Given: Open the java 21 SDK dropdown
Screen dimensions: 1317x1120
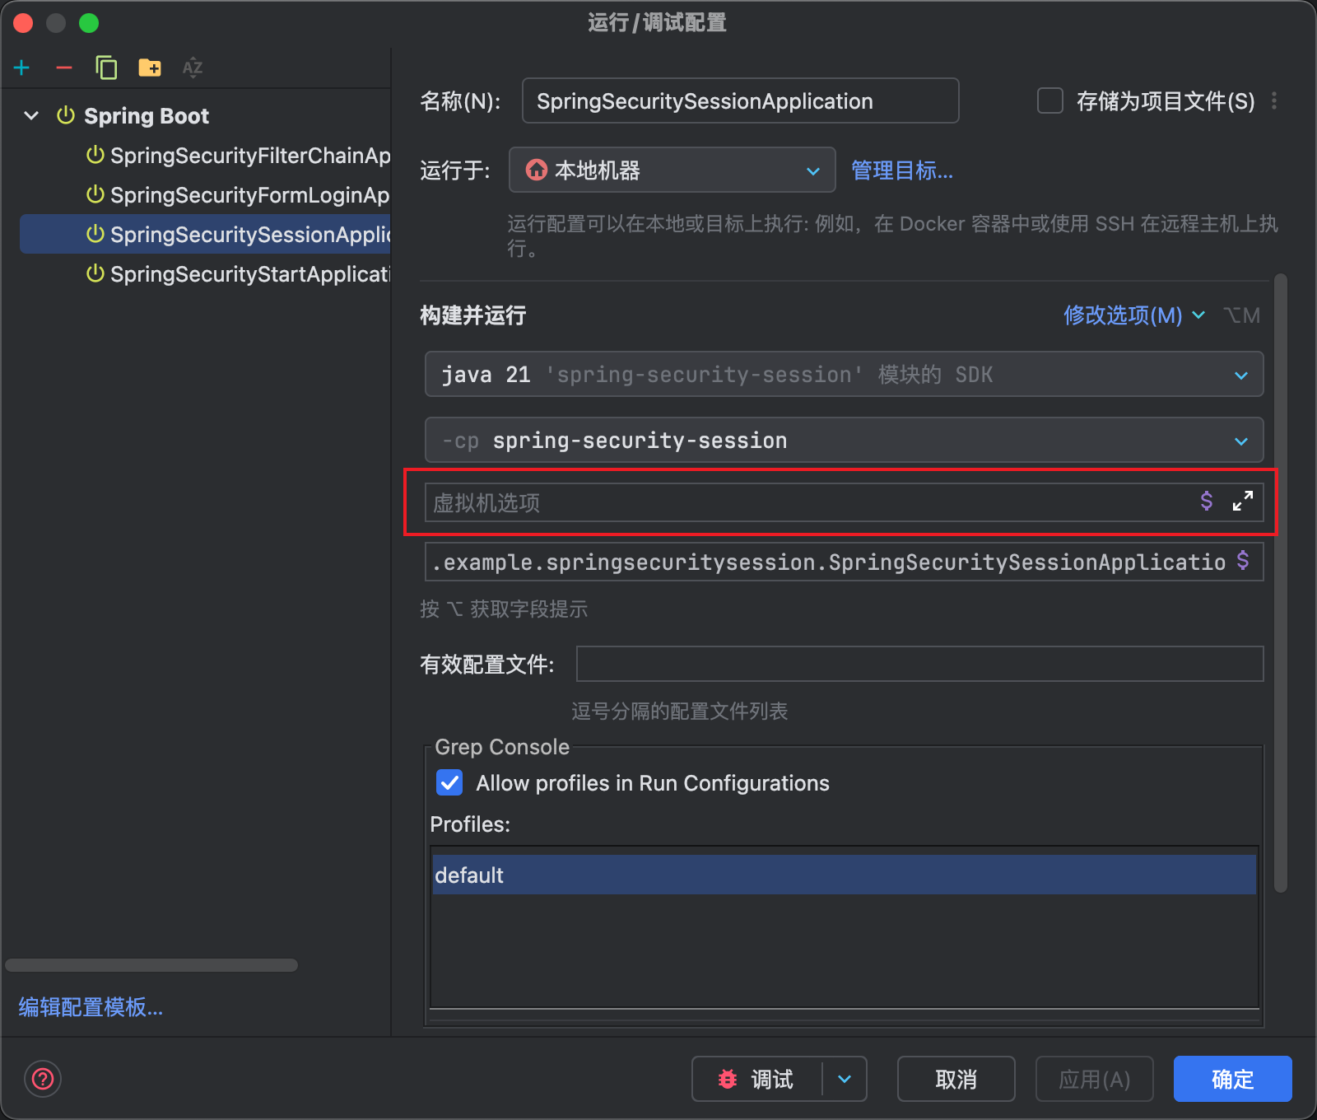Looking at the screenshot, I should coord(844,375).
